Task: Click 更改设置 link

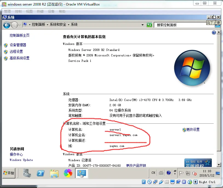Action: click(193, 130)
